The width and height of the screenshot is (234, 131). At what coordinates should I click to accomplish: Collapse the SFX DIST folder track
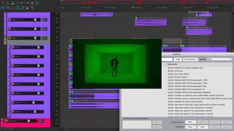tap(2, 119)
